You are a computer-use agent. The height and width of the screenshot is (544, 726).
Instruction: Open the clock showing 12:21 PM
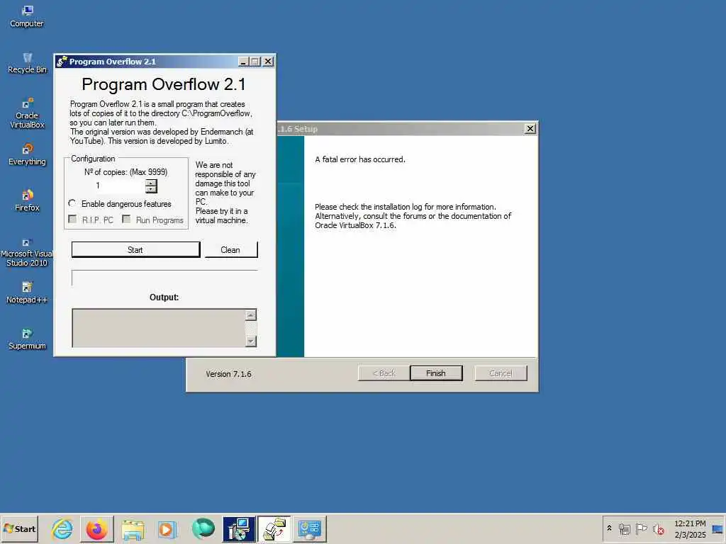pos(690,528)
